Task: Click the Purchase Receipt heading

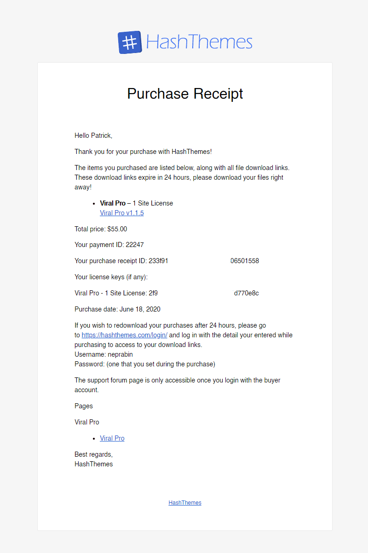Action: tap(185, 94)
